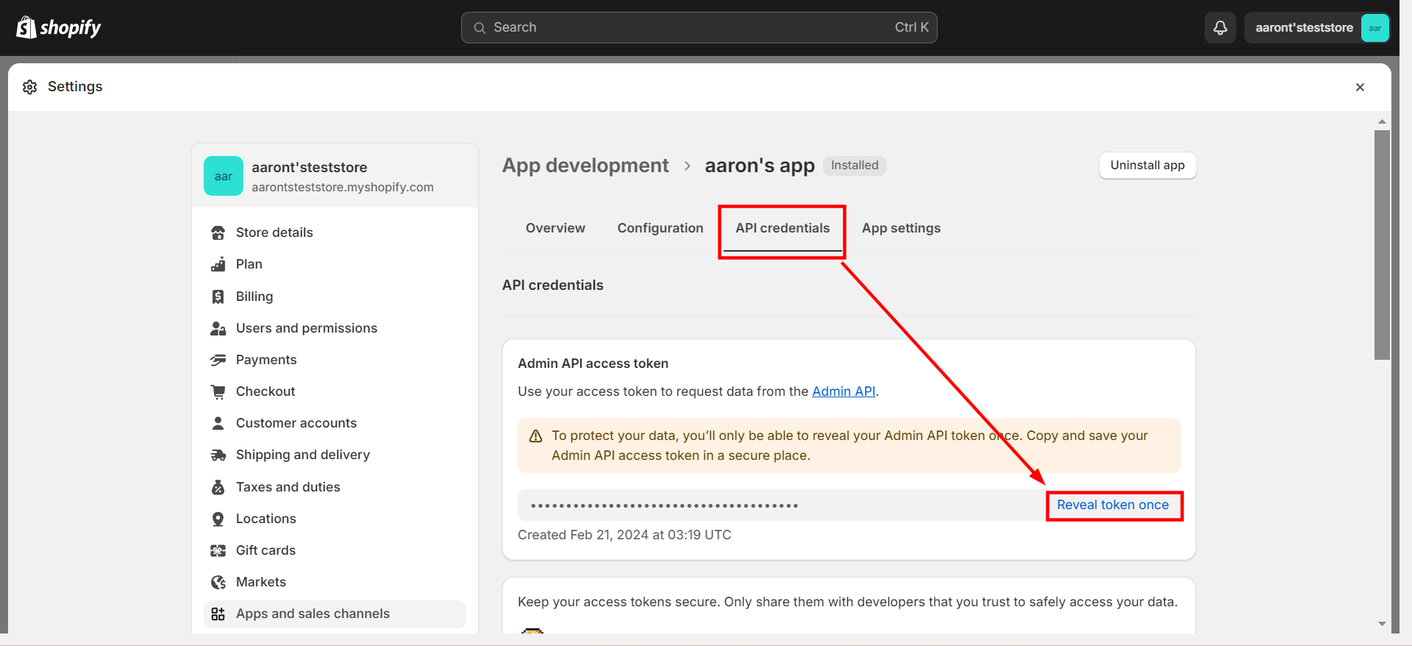
Task: Click Created Feb 21, 2024 timestamp
Action: pos(624,535)
